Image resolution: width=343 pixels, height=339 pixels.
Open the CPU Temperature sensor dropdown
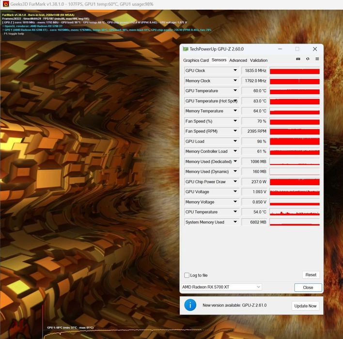coord(235,212)
